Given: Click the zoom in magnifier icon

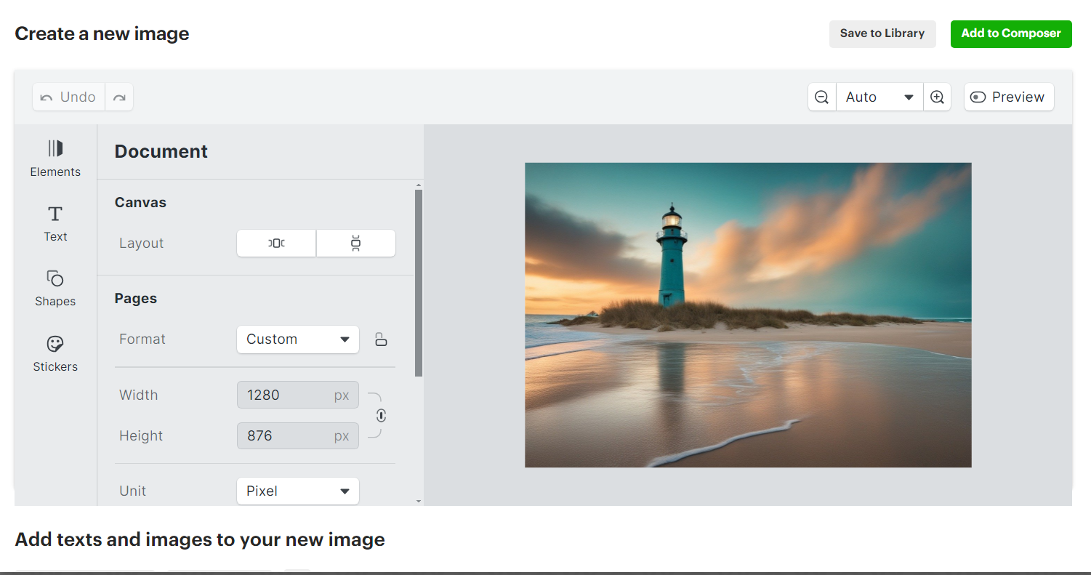Looking at the screenshot, I should (x=938, y=97).
